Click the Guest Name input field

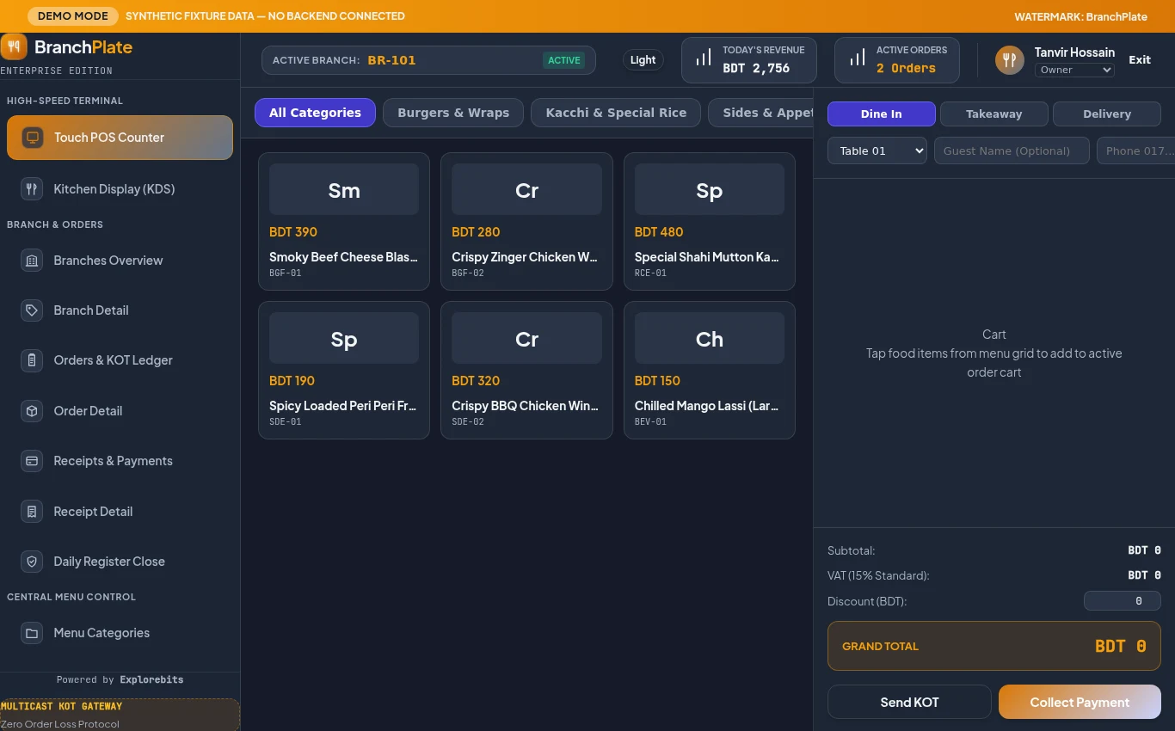1012,150
